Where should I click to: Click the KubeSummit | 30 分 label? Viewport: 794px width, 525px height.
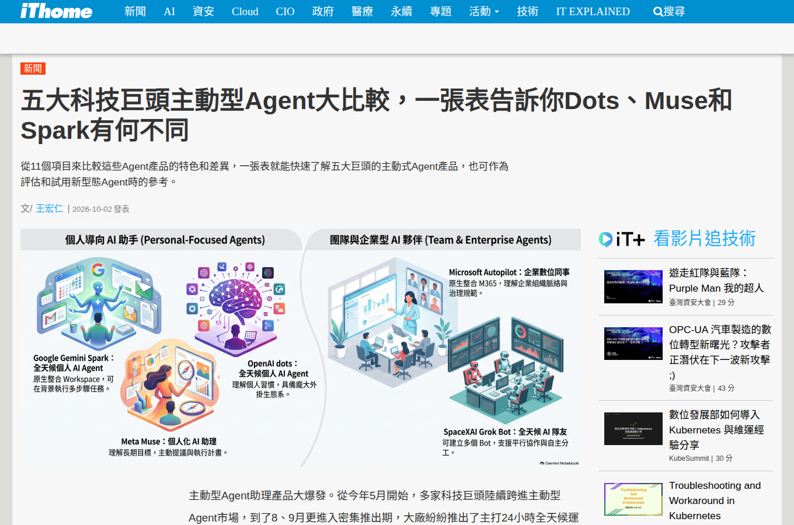tap(701, 459)
